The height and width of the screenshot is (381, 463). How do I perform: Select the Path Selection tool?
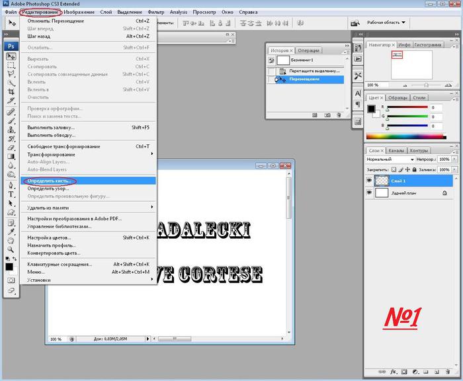click(x=11, y=203)
